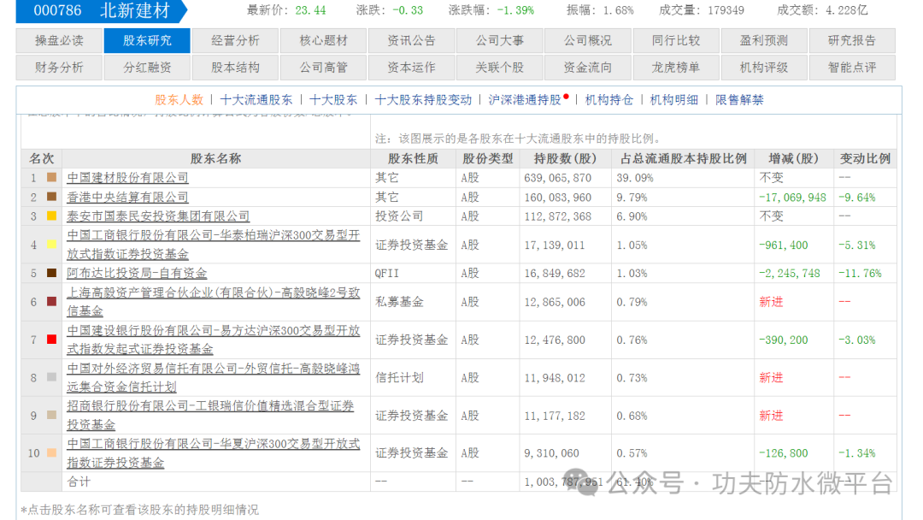
Task: Open 中国建材股份有限公司 holding details
Action: click(128, 178)
